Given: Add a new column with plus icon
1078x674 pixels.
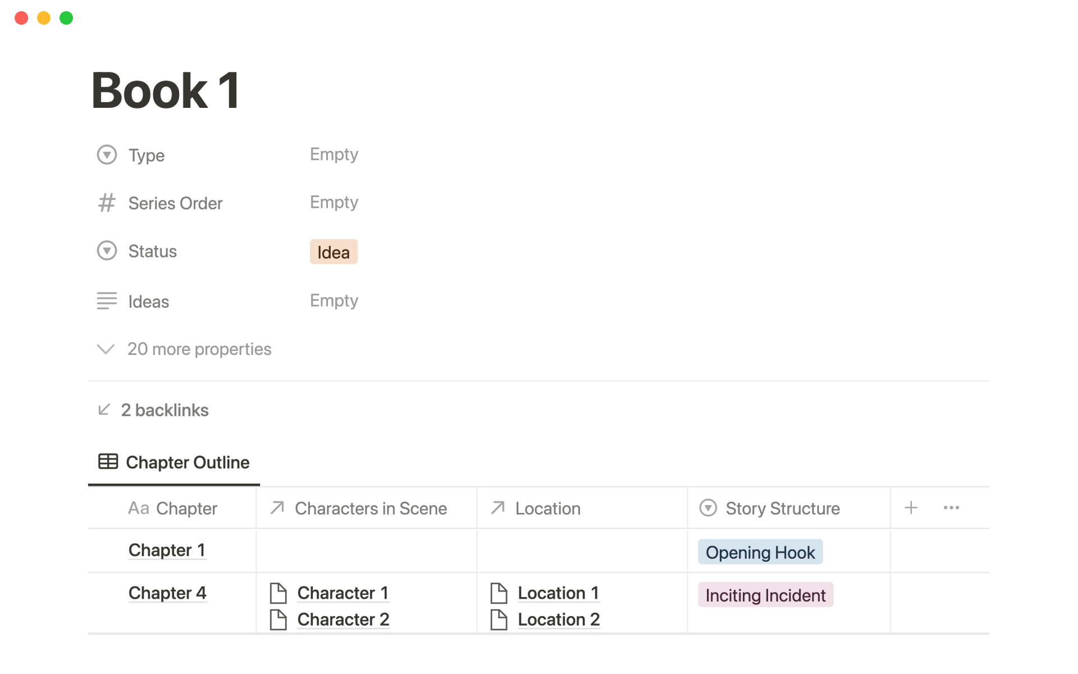Looking at the screenshot, I should (911, 508).
